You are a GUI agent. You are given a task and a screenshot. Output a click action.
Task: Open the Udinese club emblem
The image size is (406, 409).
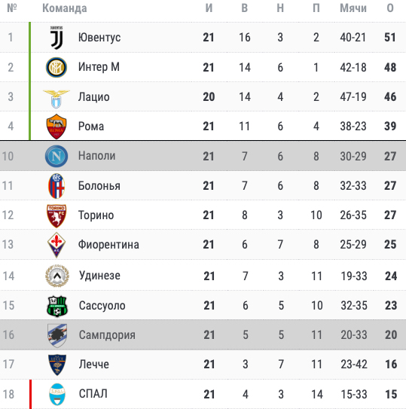[57, 276]
